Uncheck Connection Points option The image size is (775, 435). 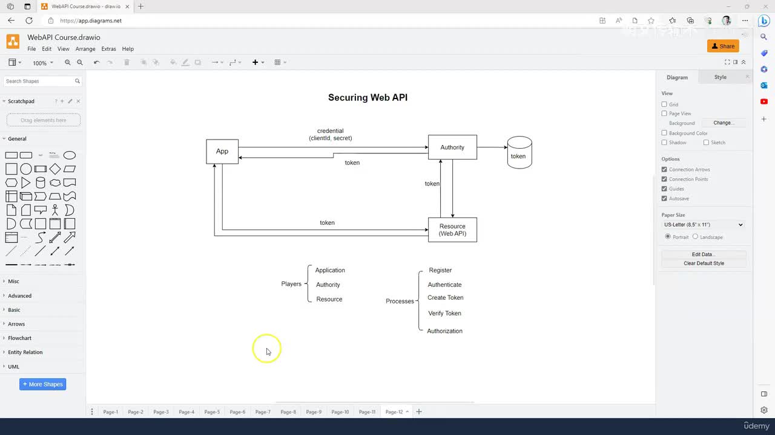(664, 179)
